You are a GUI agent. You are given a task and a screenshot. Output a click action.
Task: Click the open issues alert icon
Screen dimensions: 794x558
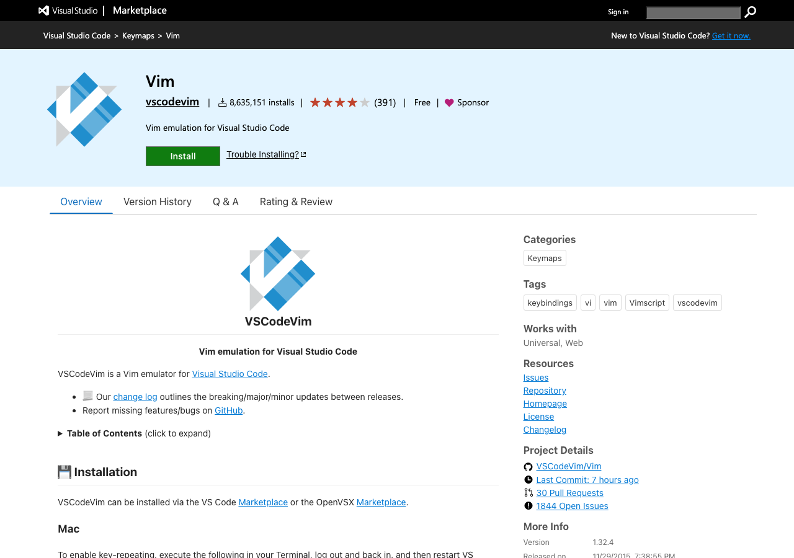[x=528, y=506]
